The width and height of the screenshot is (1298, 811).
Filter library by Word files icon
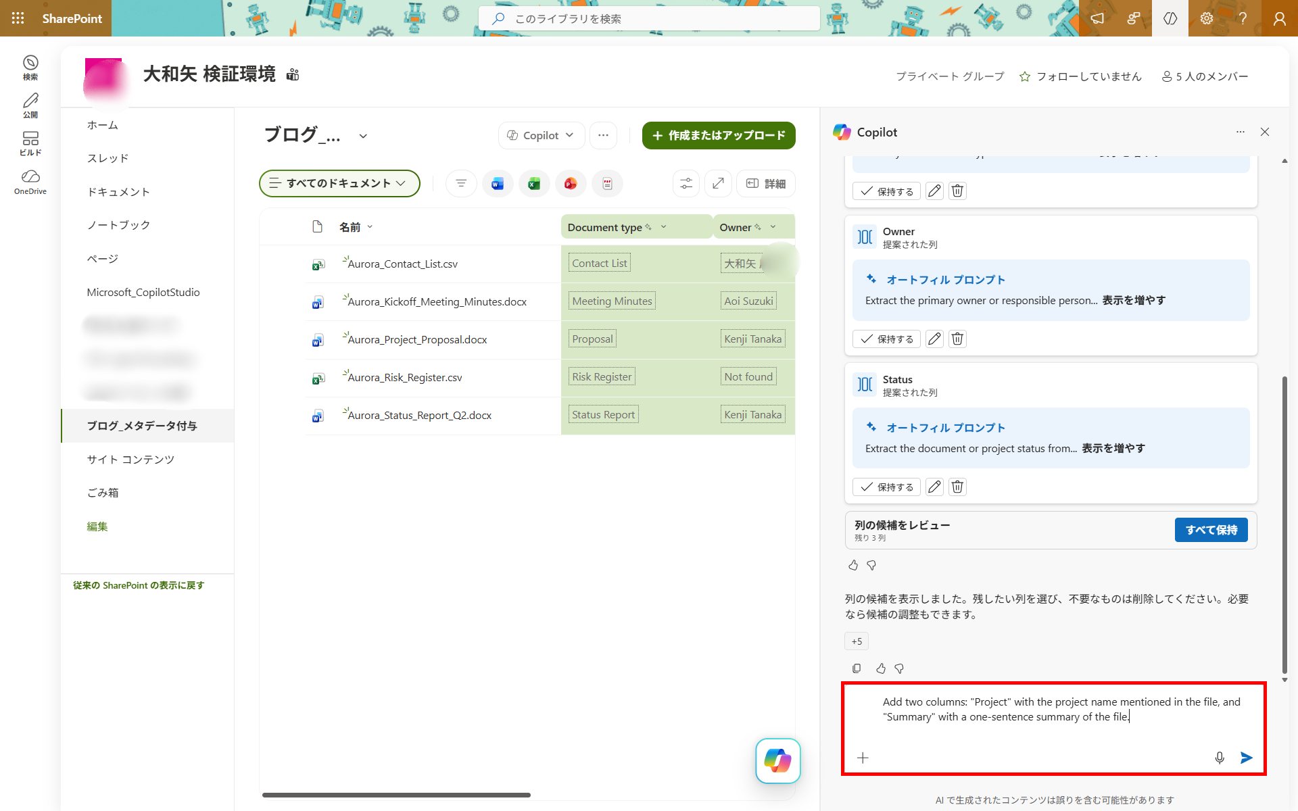(498, 183)
